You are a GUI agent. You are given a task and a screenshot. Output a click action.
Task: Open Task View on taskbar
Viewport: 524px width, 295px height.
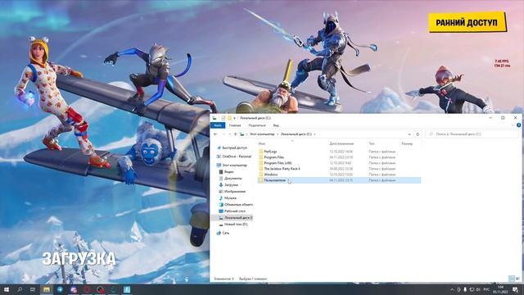point(33,289)
